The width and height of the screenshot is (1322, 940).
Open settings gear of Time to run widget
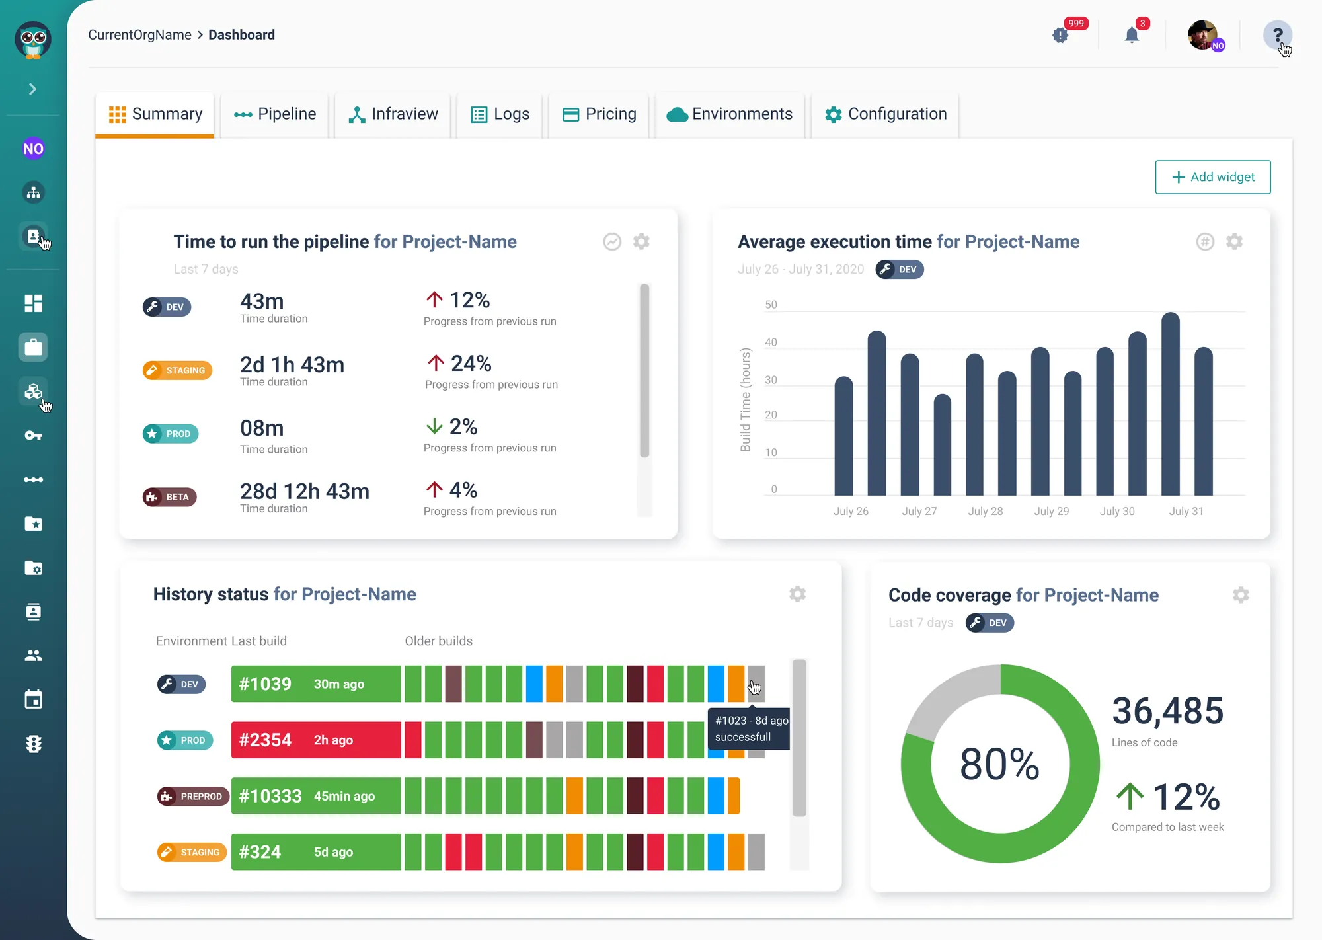tap(641, 242)
